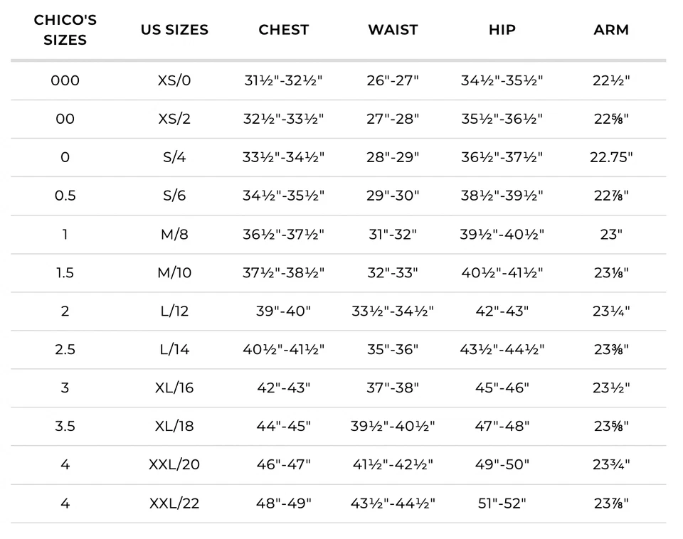Viewport: 683px width, 539px height.
Task: Click the 33½"-34½" waist measurement
Action: [393, 311]
